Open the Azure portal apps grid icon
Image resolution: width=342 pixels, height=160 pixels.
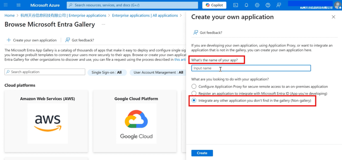6,5
